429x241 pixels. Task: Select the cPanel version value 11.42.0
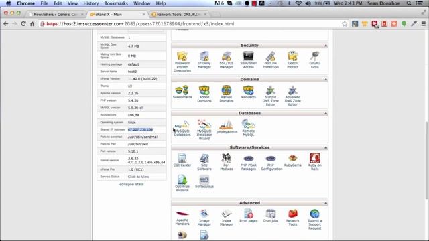point(143,79)
